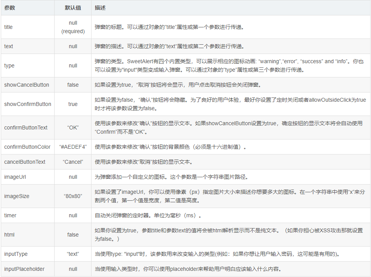Click description about 取消 button closing popup
Screen dimensions: 371x277
[178, 85]
